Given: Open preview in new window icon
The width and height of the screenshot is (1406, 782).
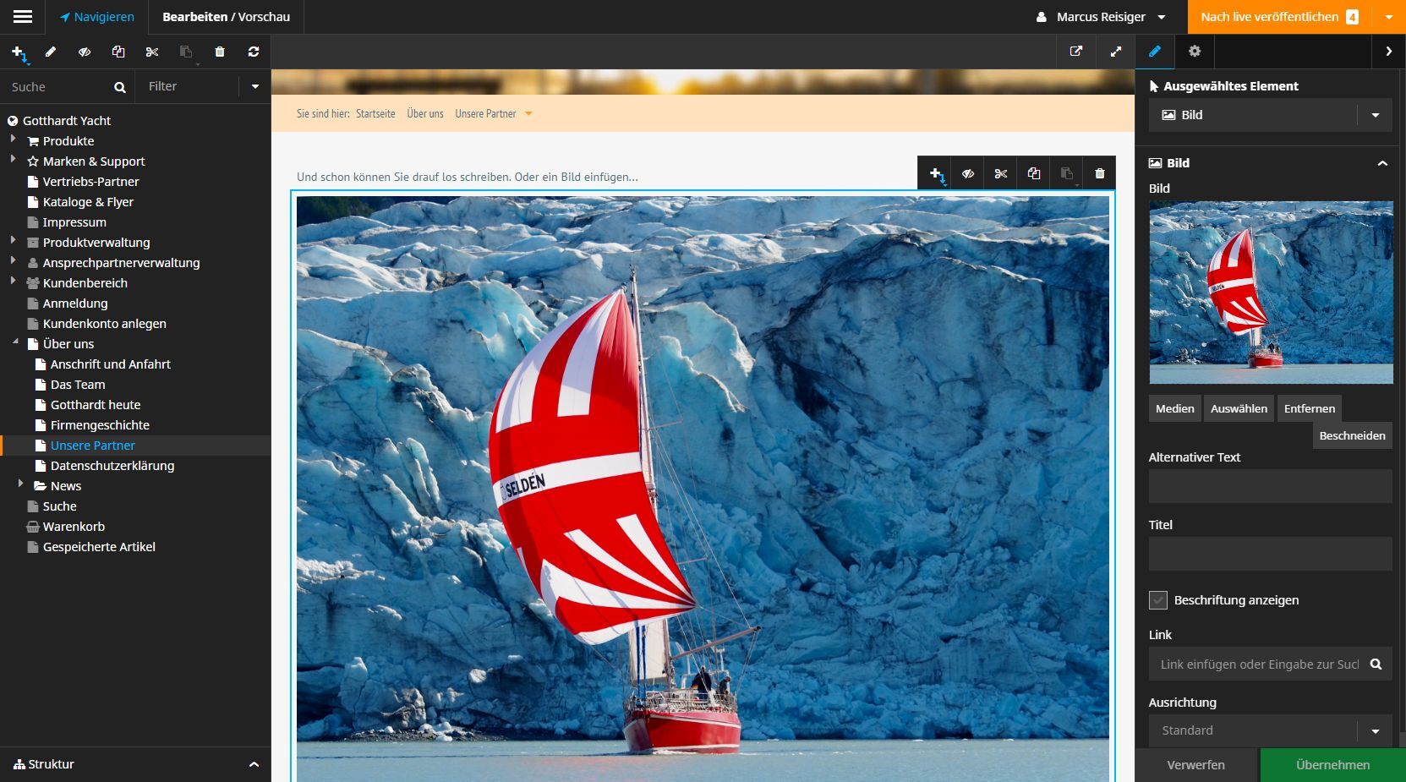Looking at the screenshot, I should tap(1076, 52).
